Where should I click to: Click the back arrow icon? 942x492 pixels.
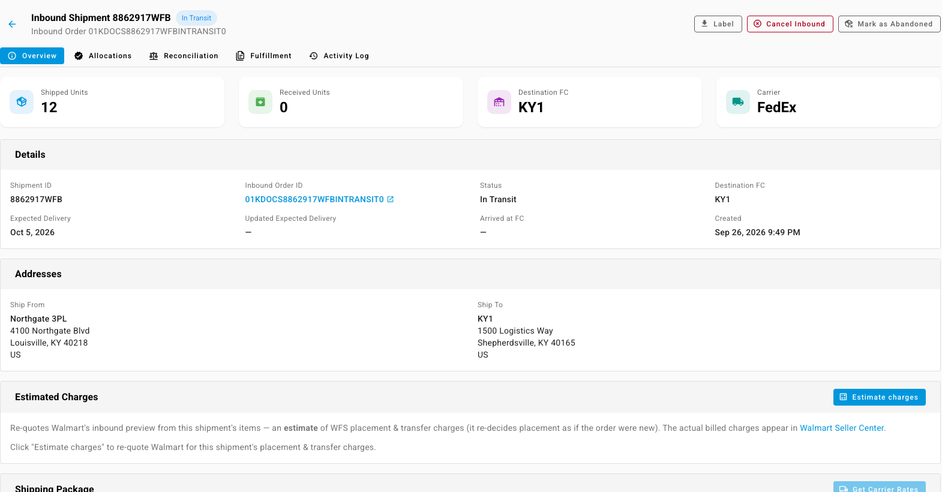click(x=12, y=24)
